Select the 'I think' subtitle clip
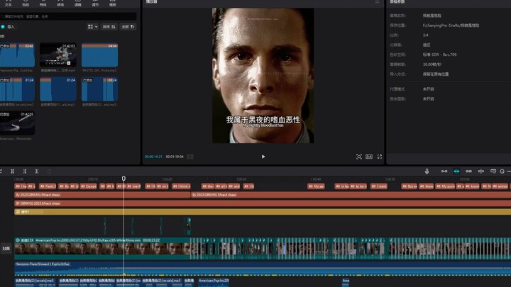511x287 pixels. pyautogui.click(x=181, y=186)
